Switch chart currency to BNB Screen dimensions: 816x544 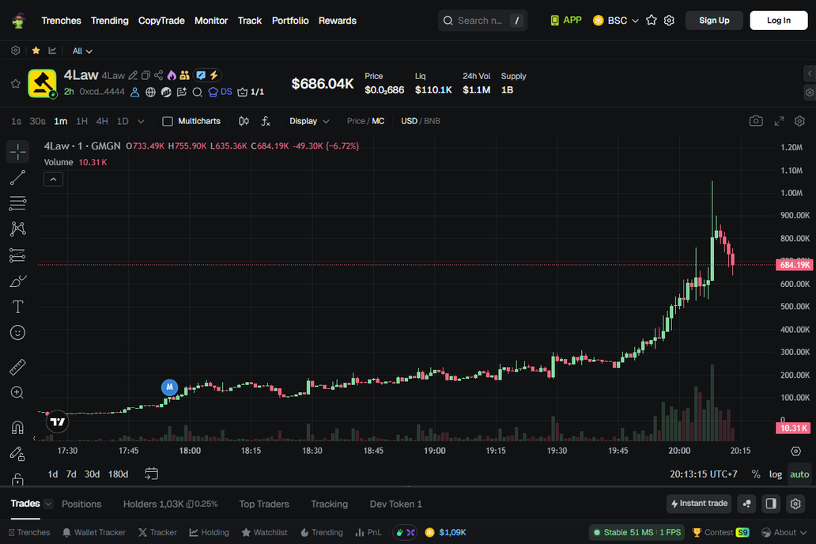[x=432, y=121]
